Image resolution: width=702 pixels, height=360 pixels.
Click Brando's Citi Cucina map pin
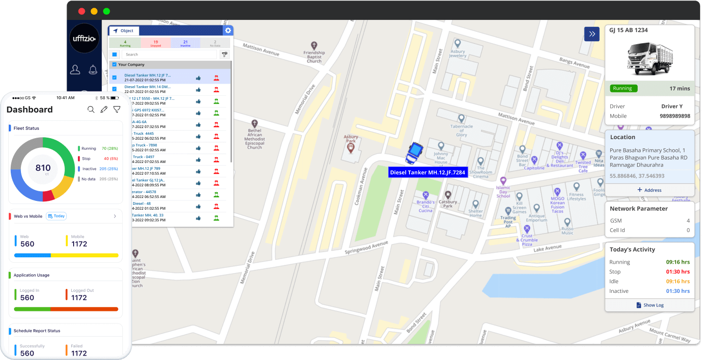point(426,195)
